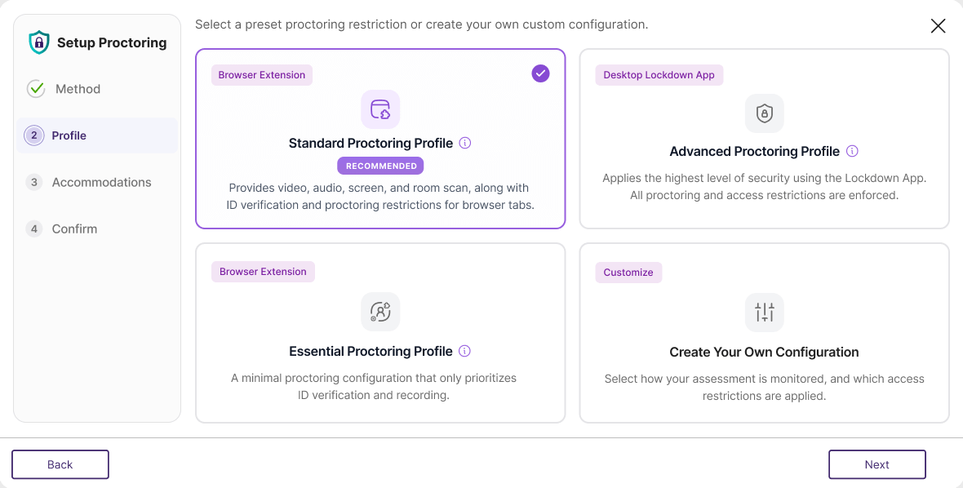Open the Profile step in sidebar

point(69,135)
